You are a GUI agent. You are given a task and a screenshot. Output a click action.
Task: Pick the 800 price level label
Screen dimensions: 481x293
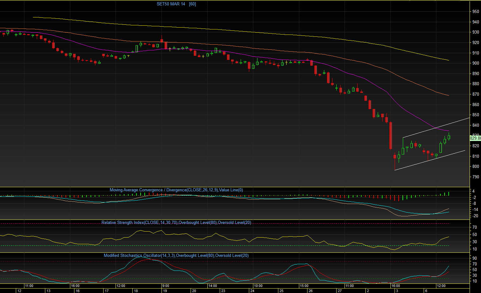tap(476, 167)
